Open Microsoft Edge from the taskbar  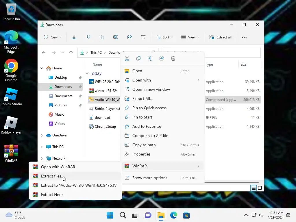click(174, 215)
